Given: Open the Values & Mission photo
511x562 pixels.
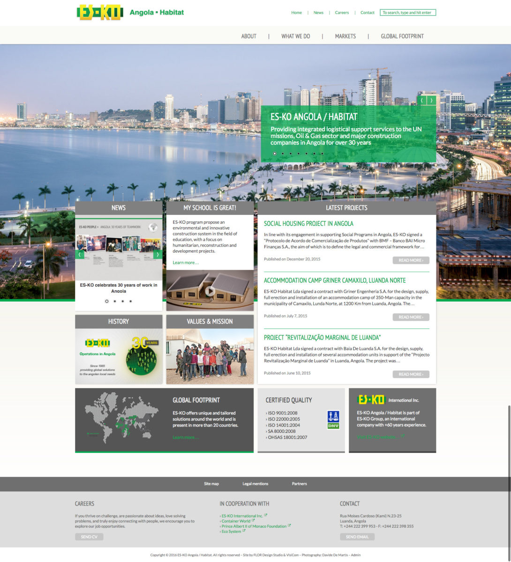Looking at the screenshot, I should pyautogui.click(x=210, y=356).
